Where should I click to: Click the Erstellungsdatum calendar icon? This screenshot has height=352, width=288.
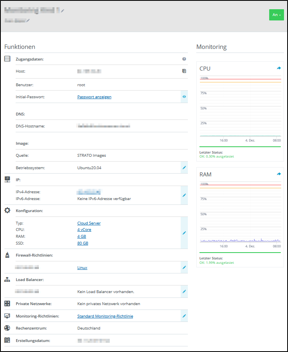(7, 340)
